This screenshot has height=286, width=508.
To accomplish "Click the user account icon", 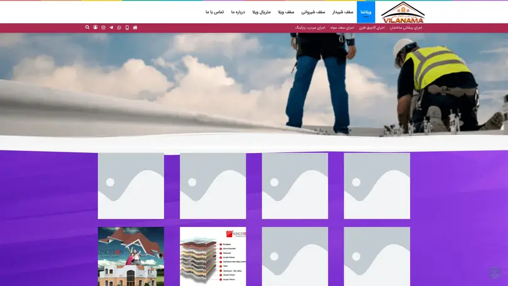I will [x=95, y=27].
